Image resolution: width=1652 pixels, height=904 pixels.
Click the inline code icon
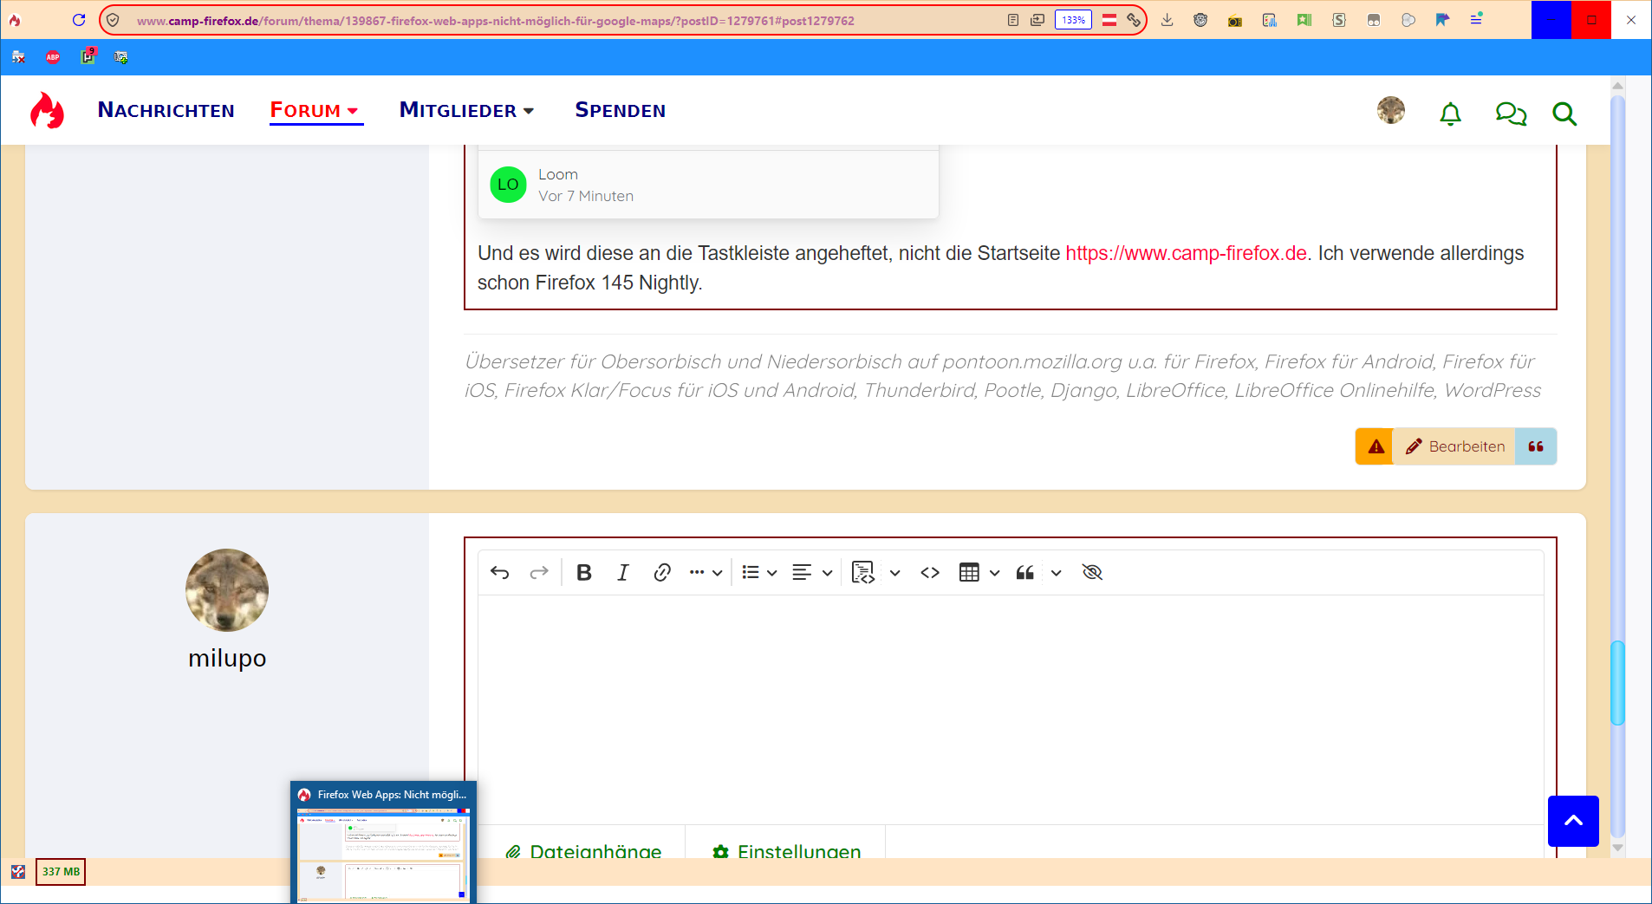pyautogui.click(x=930, y=573)
